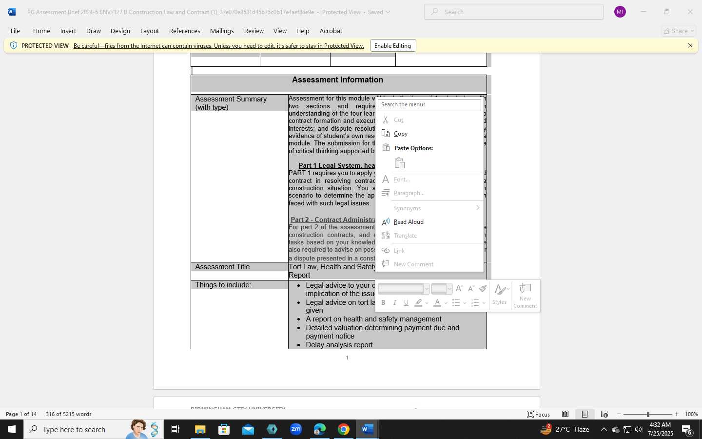This screenshot has width=702, height=439.
Task: Choose Read Aloud from context menu
Action: pyautogui.click(x=429, y=222)
